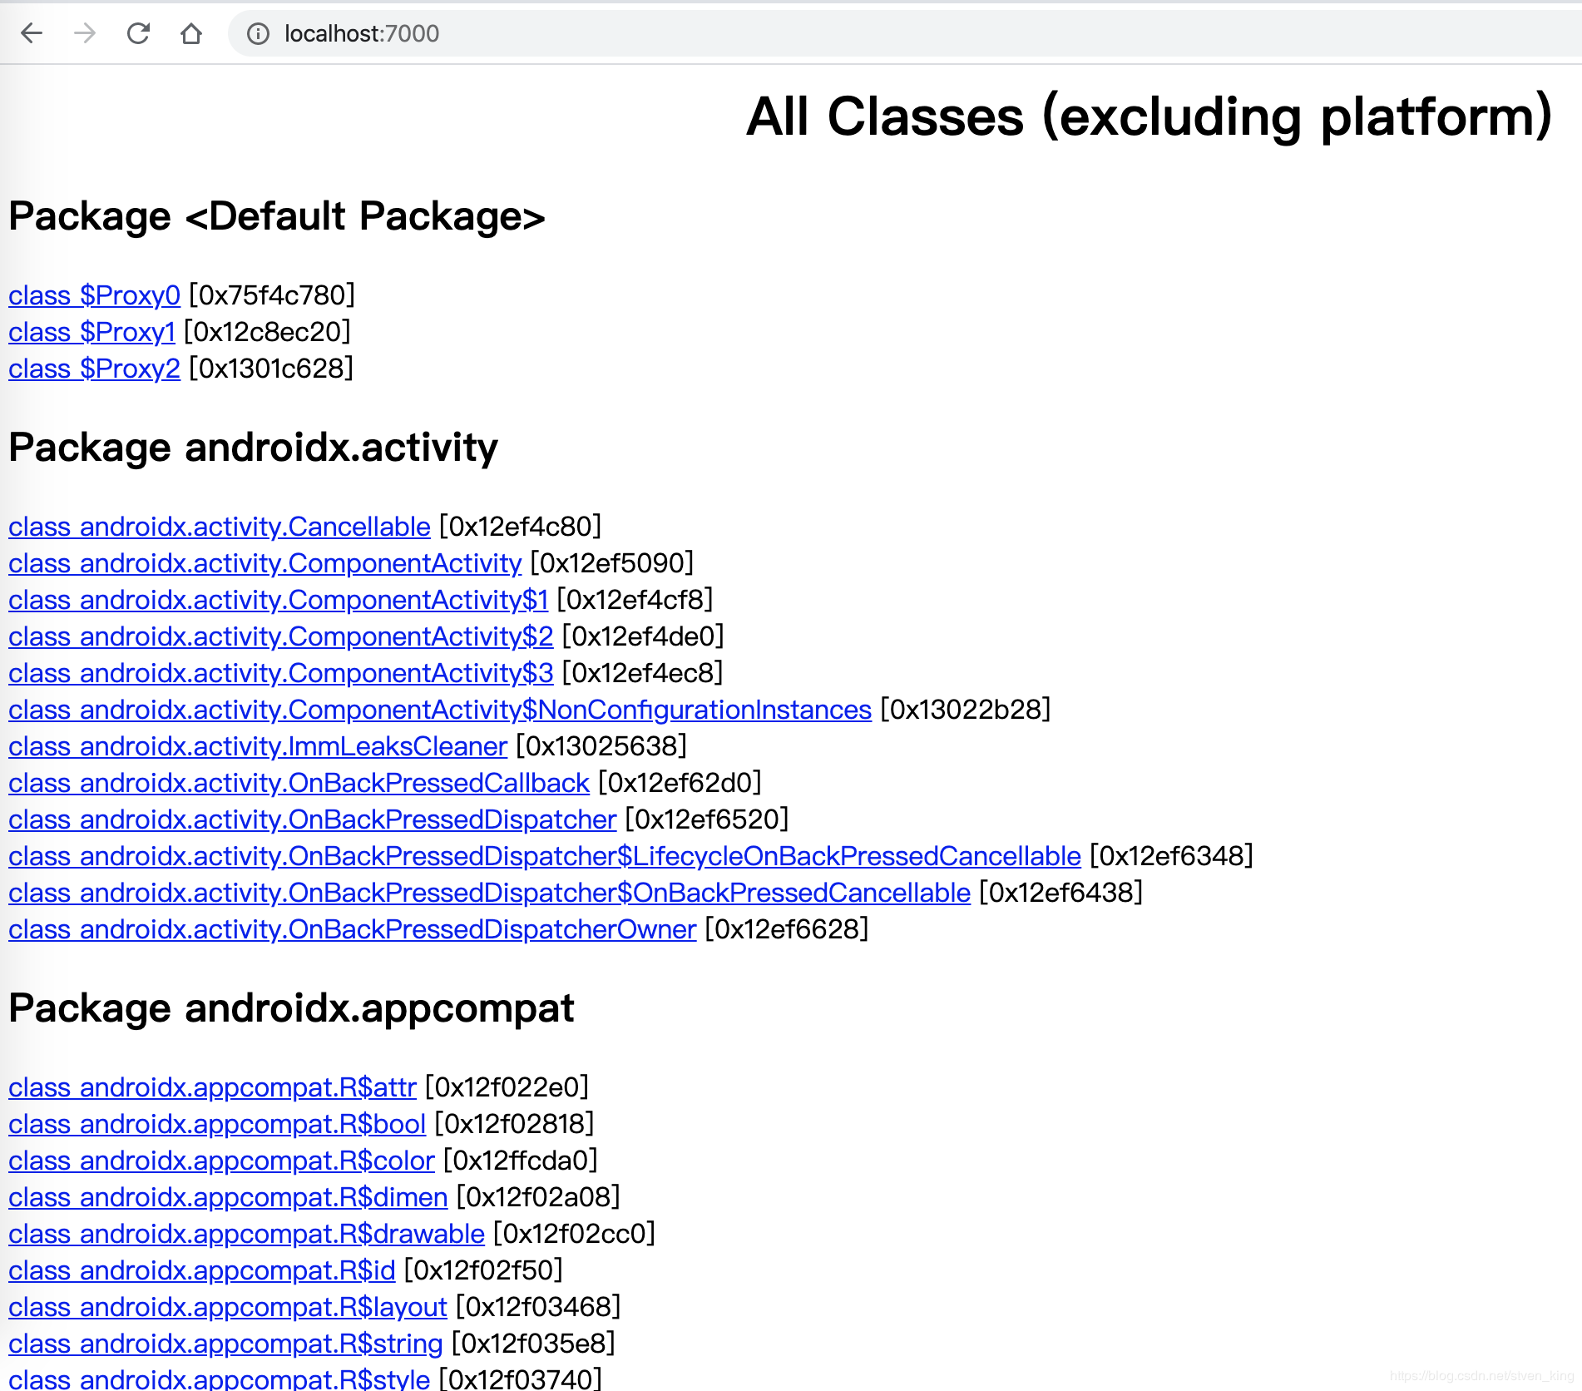This screenshot has width=1582, height=1391.
Task: Click the browser back arrow
Action: tap(32, 33)
